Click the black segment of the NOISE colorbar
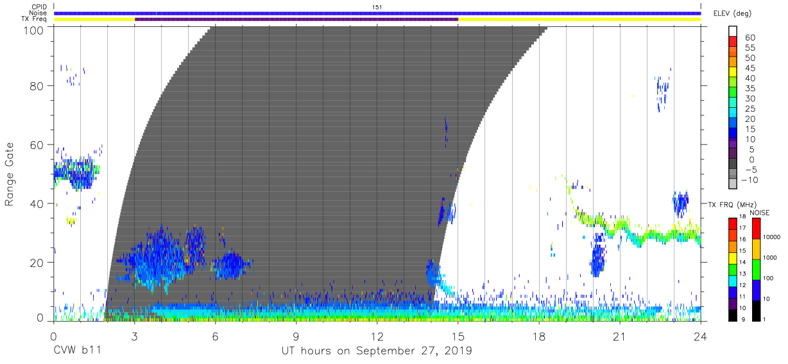Screen dimensions: 788x364 click(756, 311)
